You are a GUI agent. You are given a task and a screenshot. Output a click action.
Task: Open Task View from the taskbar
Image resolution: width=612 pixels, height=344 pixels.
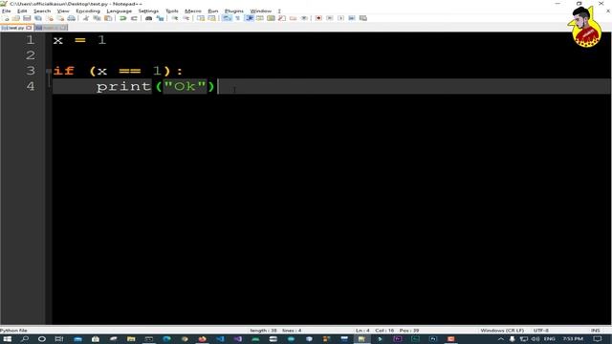coord(59,339)
